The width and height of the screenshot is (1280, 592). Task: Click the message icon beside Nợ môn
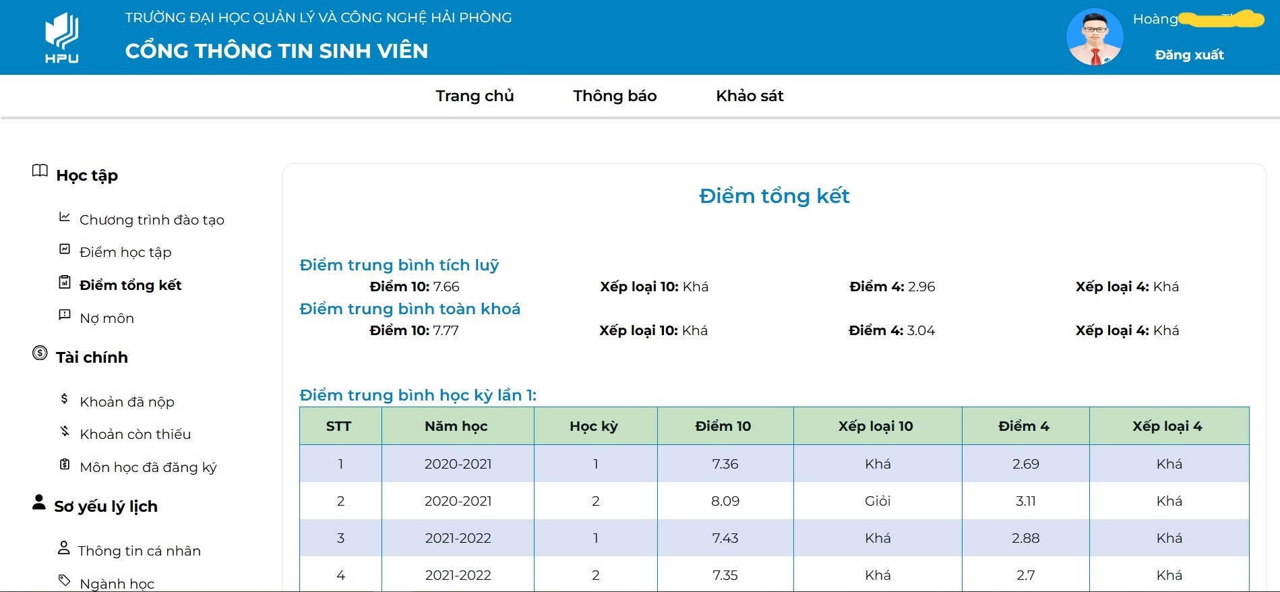65,315
